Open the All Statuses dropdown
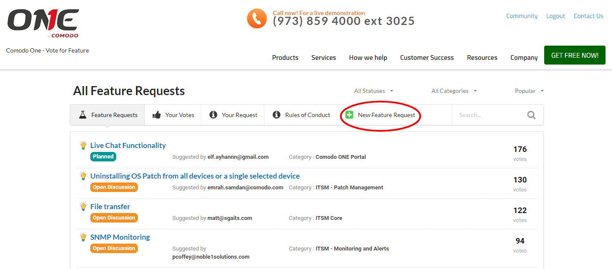The height and width of the screenshot is (269, 612). coord(374,91)
